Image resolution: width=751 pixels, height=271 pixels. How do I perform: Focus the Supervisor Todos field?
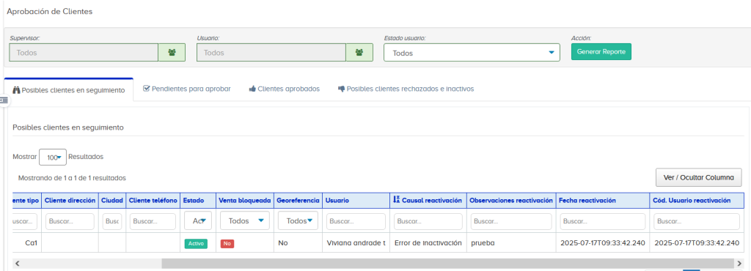click(84, 53)
